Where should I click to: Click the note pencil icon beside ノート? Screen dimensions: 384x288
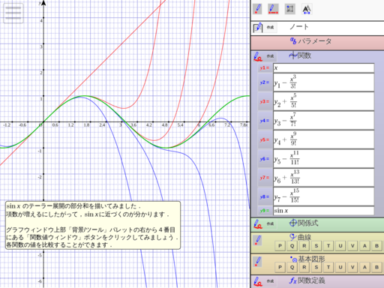click(258, 28)
